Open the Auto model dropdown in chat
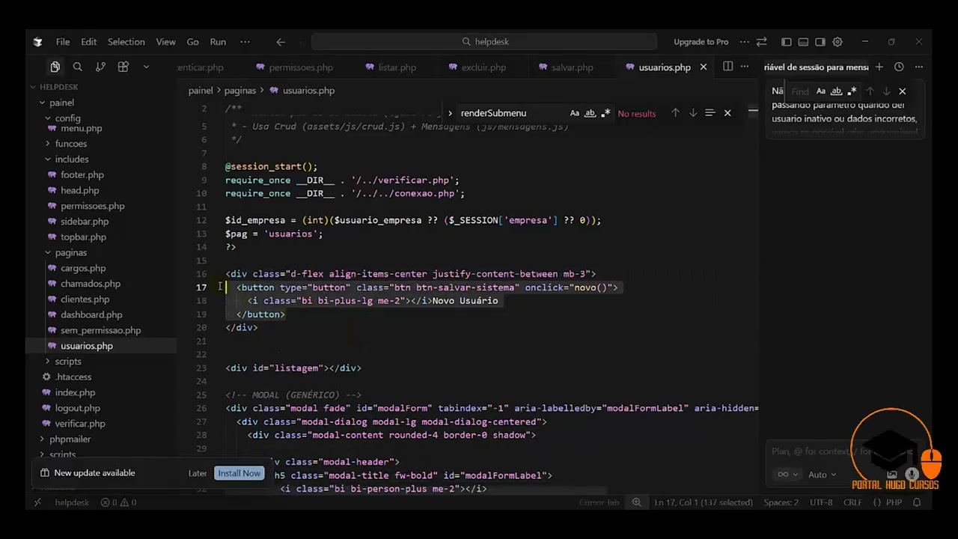 pos(822,475)
